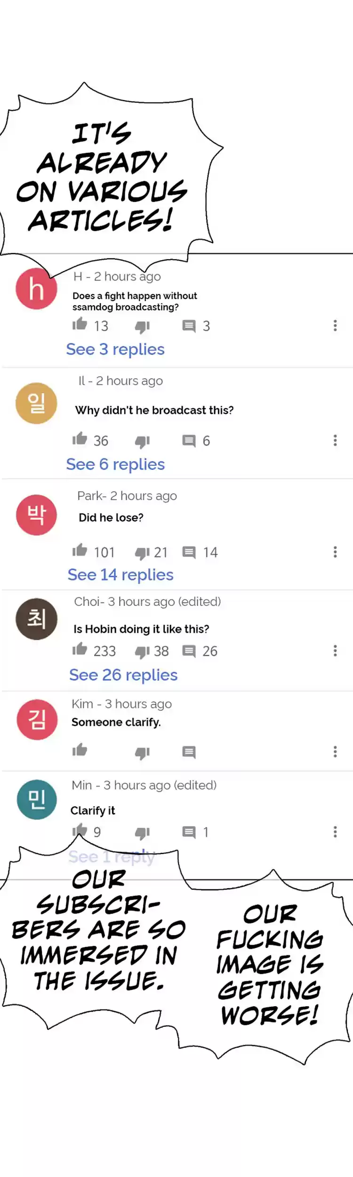This screenshot has height=1177, width=353.
Task: Expand "See 6 replies" under Il's comment
Action: pos(115,464)
